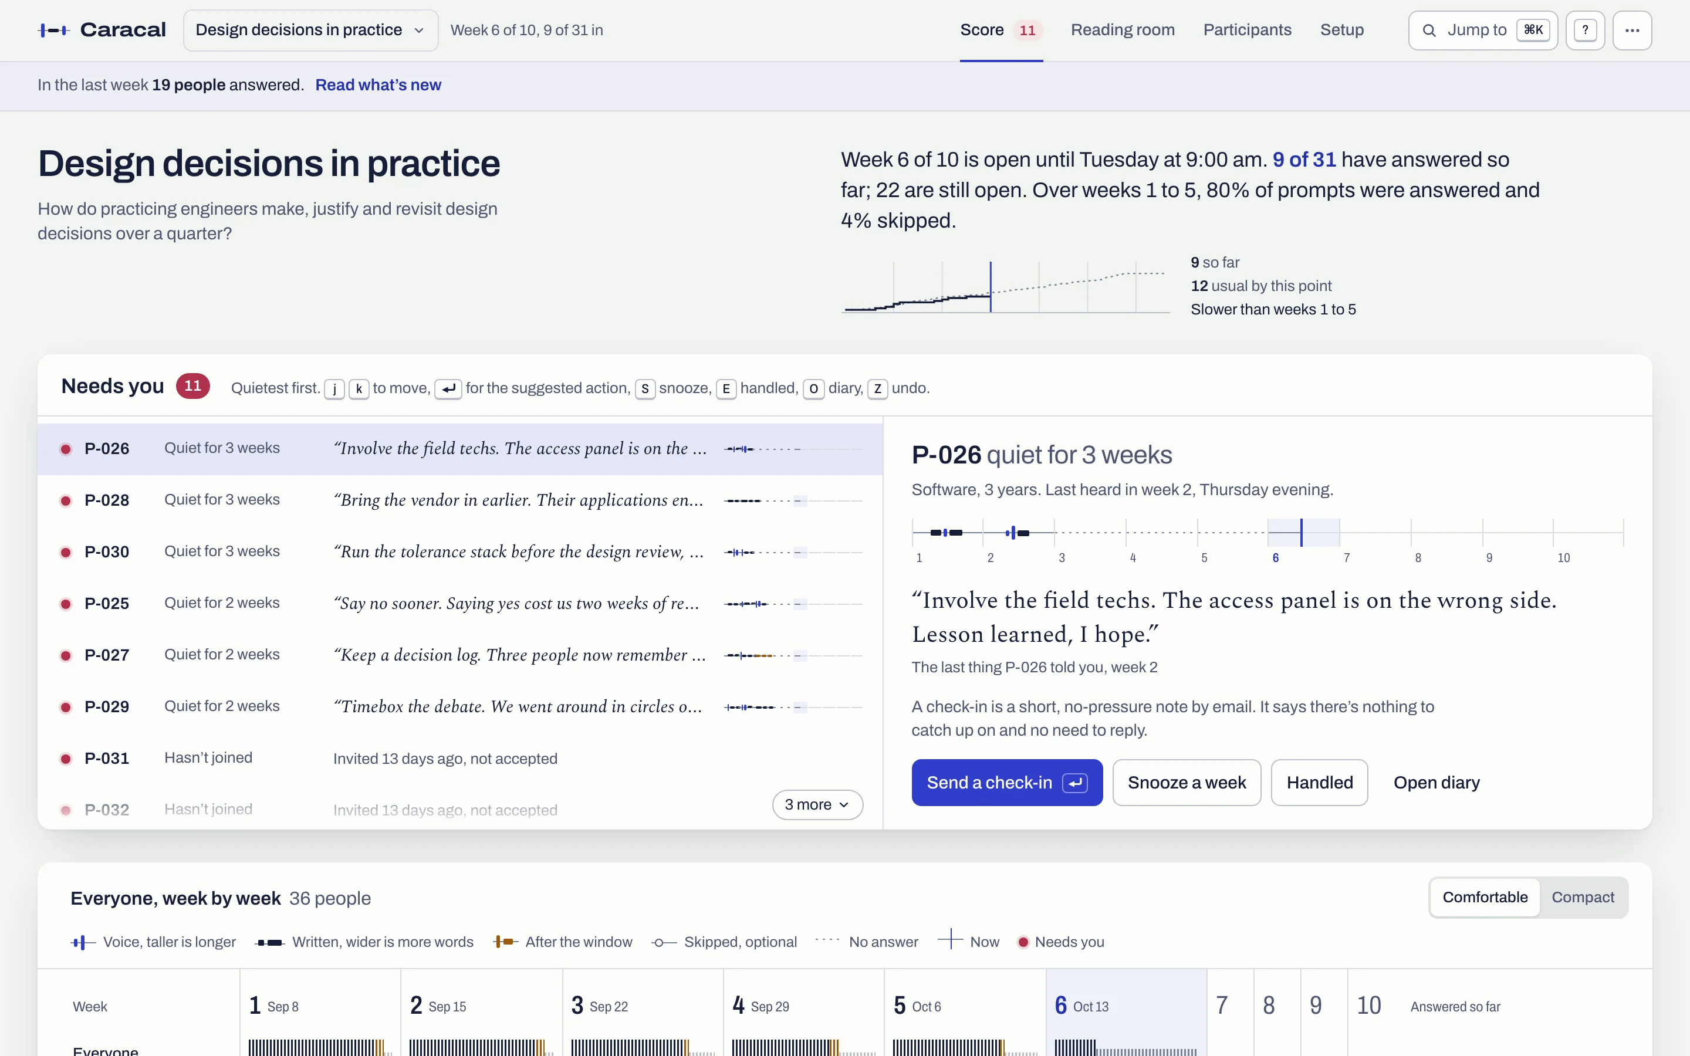Switch to Compact density view
This screenshot has width=1690, height=1056.
coord(1583,898)
